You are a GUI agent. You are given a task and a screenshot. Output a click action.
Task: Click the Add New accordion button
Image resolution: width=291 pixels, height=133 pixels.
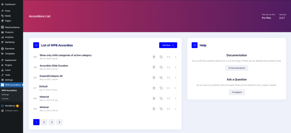click(x=168, y=45)
